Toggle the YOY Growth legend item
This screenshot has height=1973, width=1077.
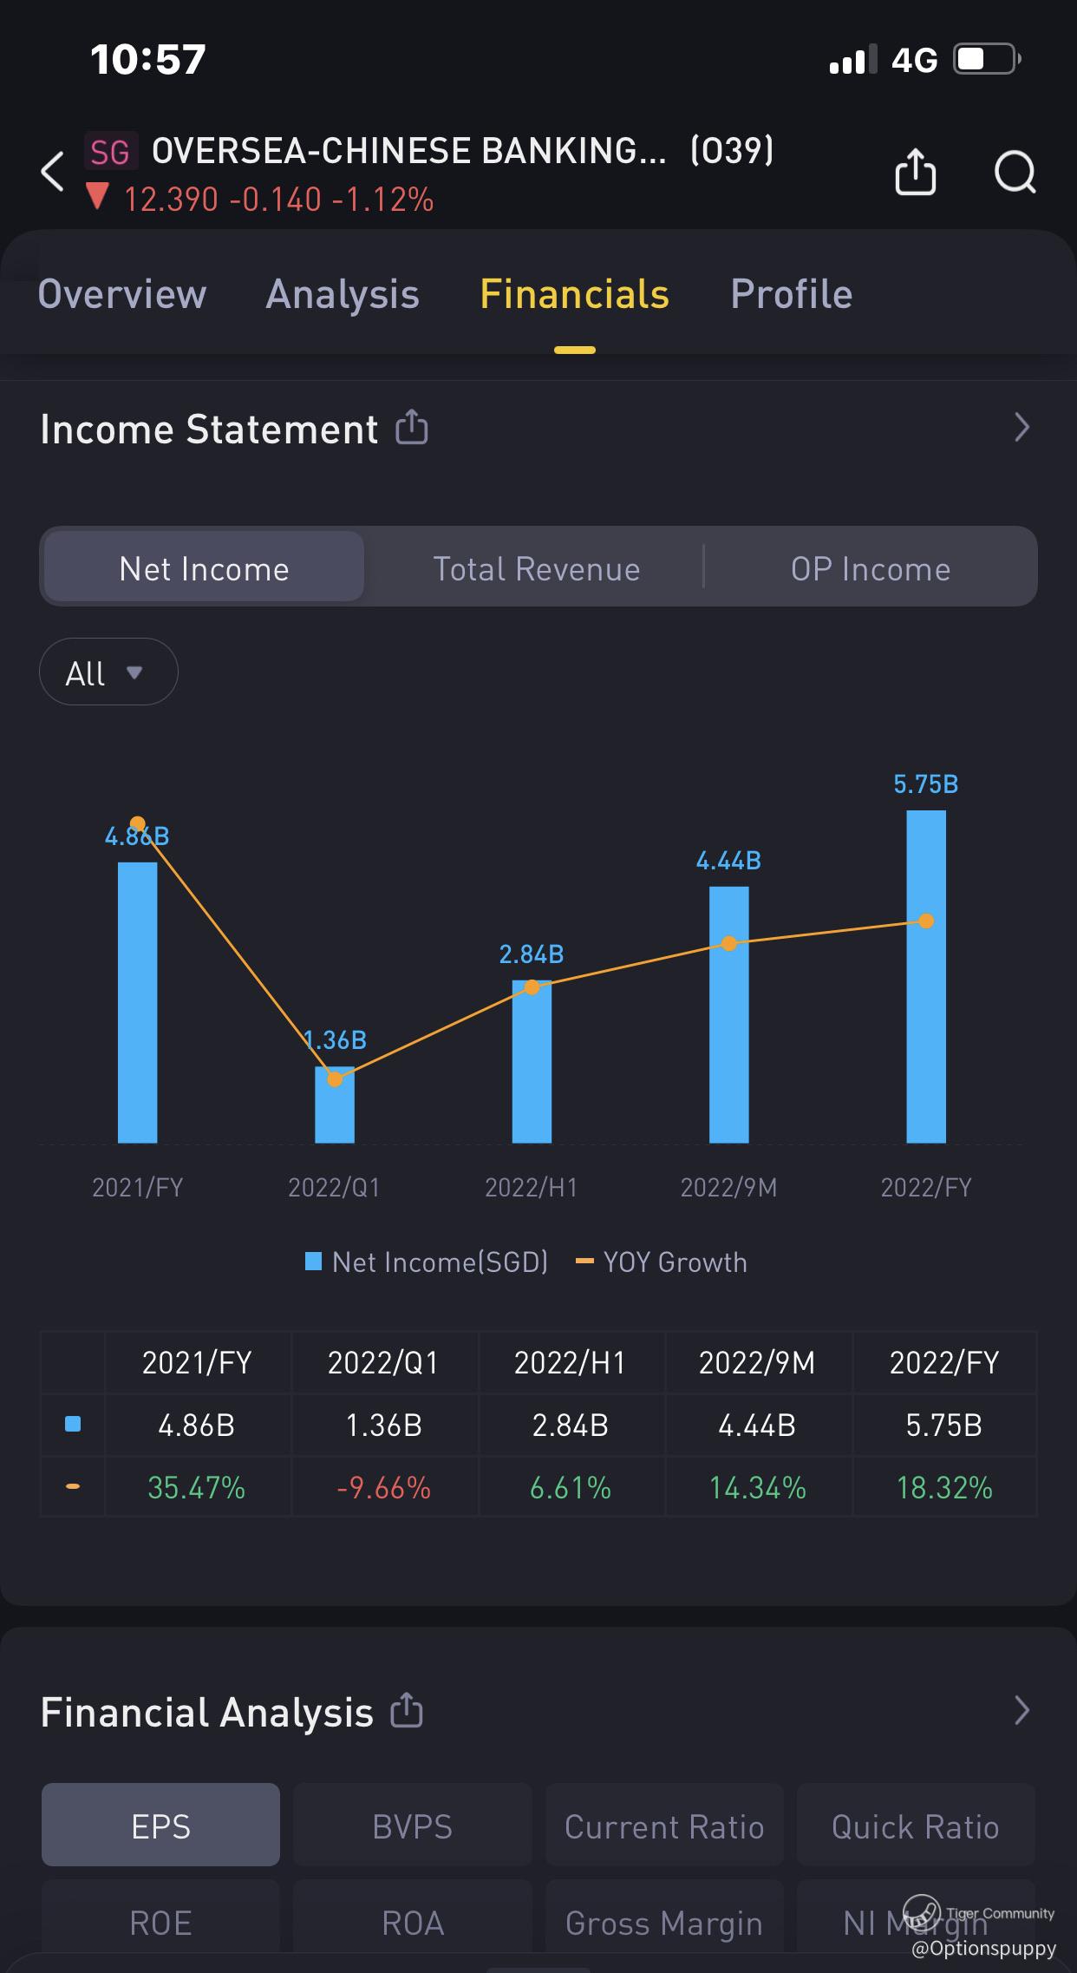[661, 1262]
